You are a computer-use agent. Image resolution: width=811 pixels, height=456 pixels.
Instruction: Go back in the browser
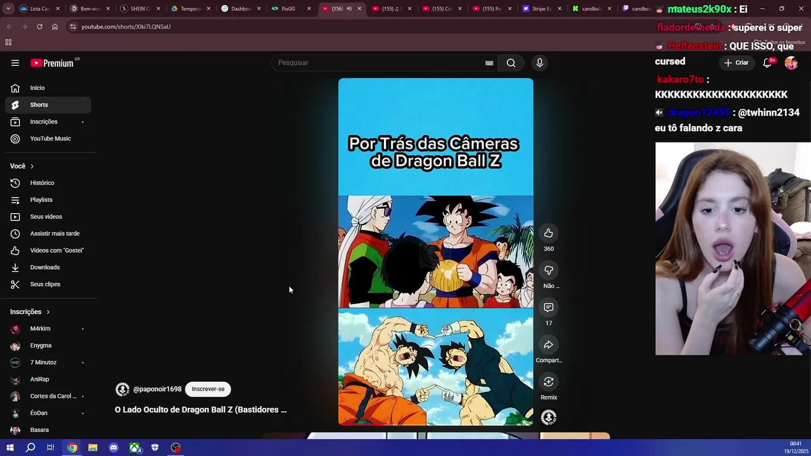9,27
